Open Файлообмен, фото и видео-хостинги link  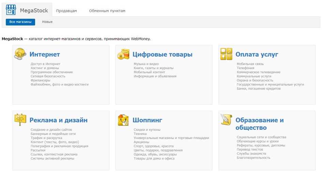pyautogui.click(x=60, y=84)
